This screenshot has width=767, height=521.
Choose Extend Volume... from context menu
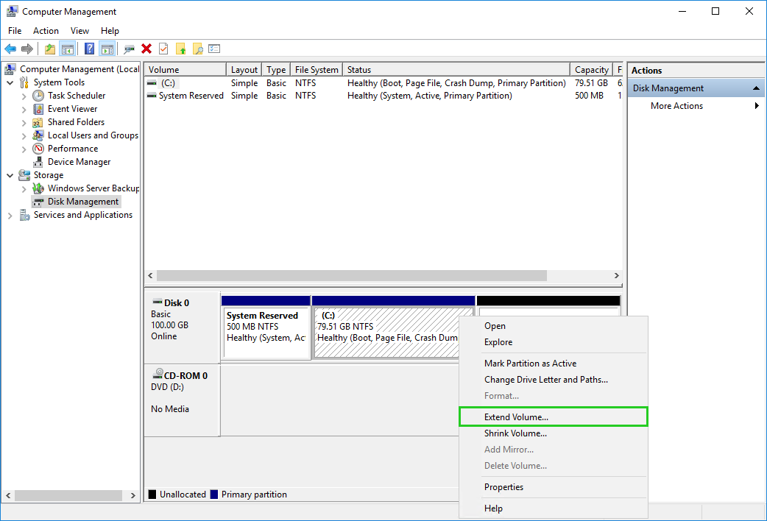[516, 417]
